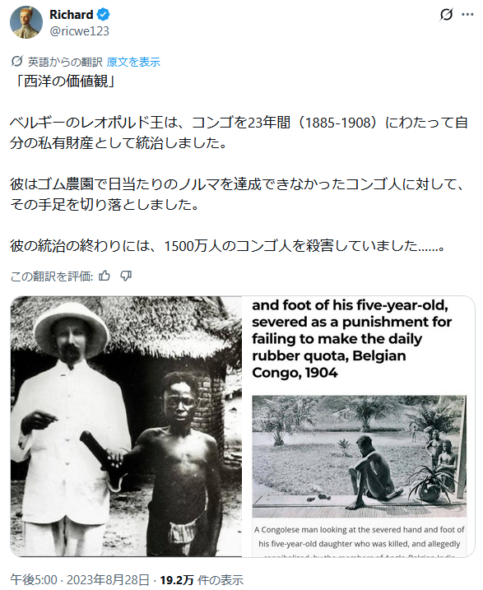Open the three-dot more options menu

[467, 15]
